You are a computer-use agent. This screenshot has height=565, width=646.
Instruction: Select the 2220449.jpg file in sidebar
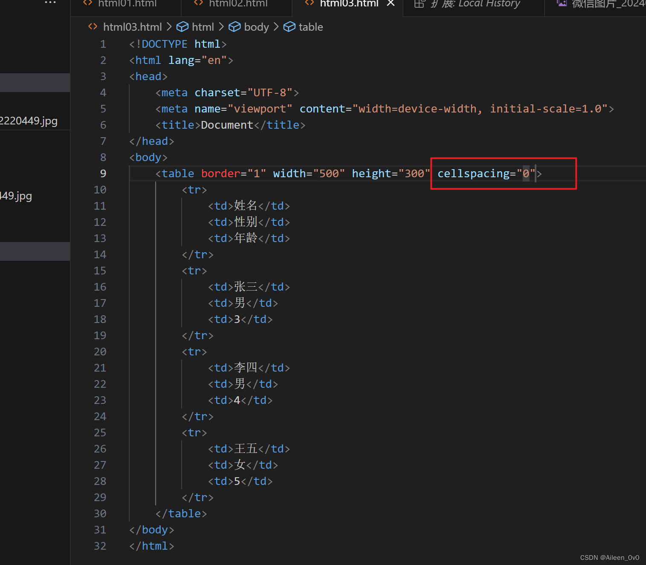29,121
